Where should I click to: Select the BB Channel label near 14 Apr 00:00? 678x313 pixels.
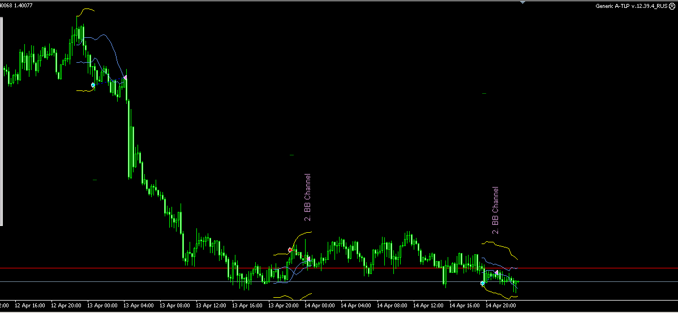pos(308,197)
